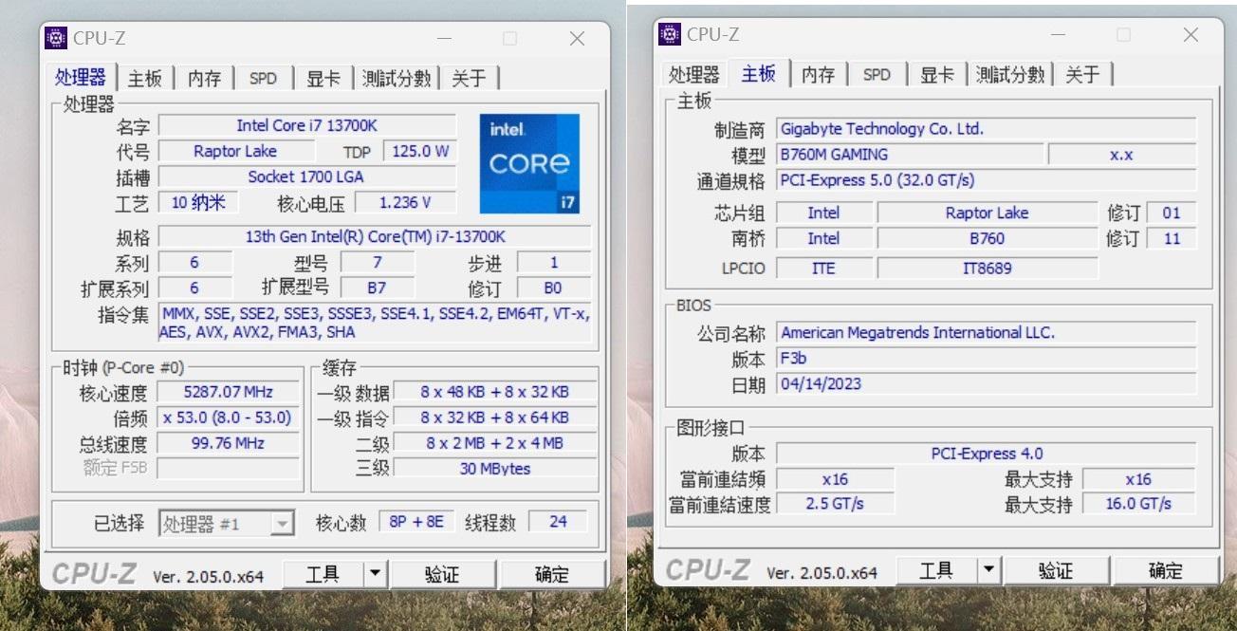Click the Socket 1700 LGA field
This screenshot has width=1237, height=631.
[x=306, y=176]
